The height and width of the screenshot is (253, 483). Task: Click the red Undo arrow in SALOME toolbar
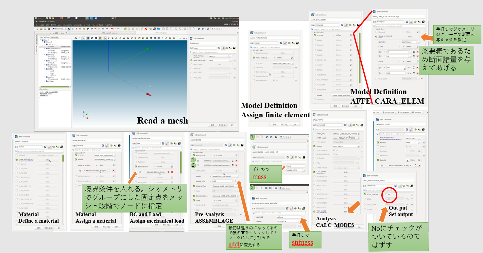[112, 29]
